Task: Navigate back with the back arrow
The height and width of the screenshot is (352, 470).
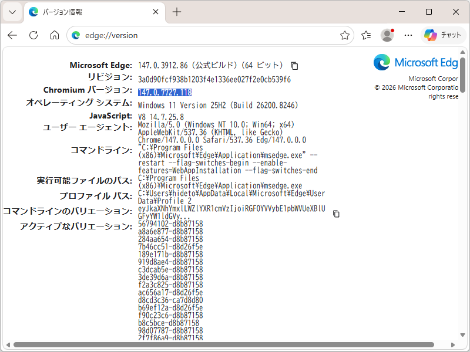Action: click(12, 35)
